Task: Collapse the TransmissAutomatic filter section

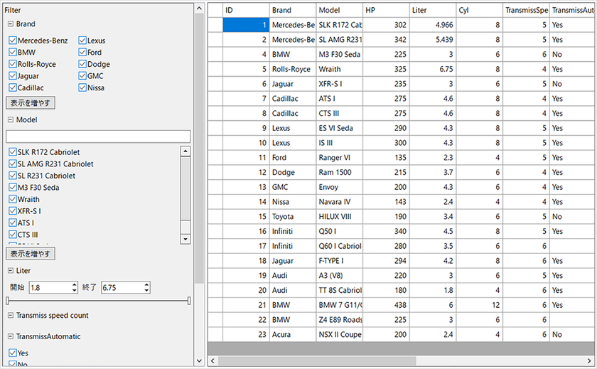Action: click(11, 336)
